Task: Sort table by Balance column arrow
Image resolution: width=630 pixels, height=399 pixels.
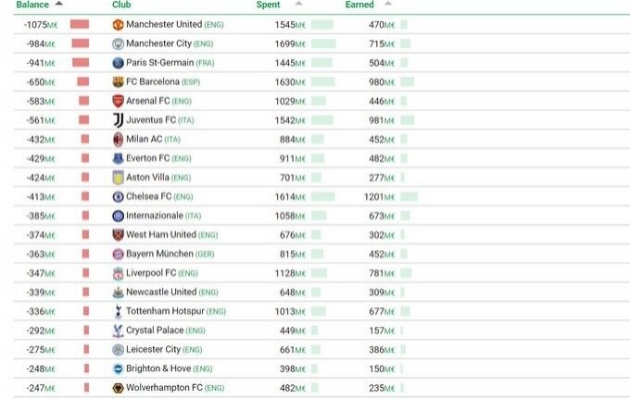Action: tap(60, 5)
